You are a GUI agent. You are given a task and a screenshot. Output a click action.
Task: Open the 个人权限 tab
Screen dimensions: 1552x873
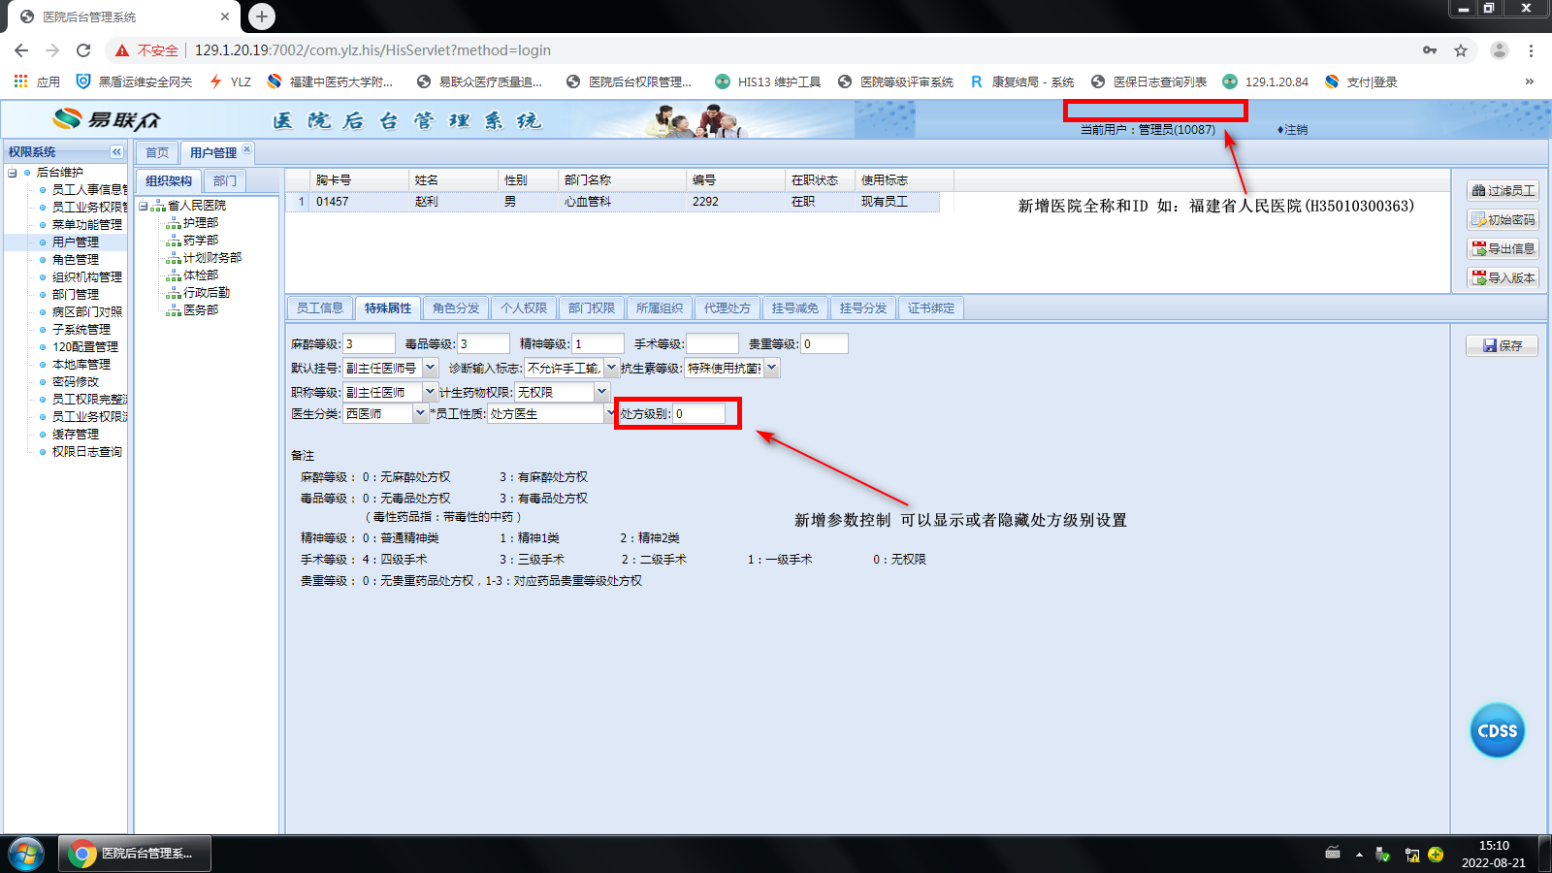pos(524,308)
